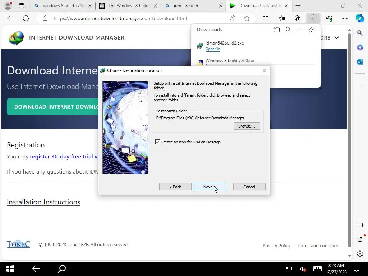This screenshot has height=276, width=368.
Task: View site information lock icon
Action: pos(45,18)
